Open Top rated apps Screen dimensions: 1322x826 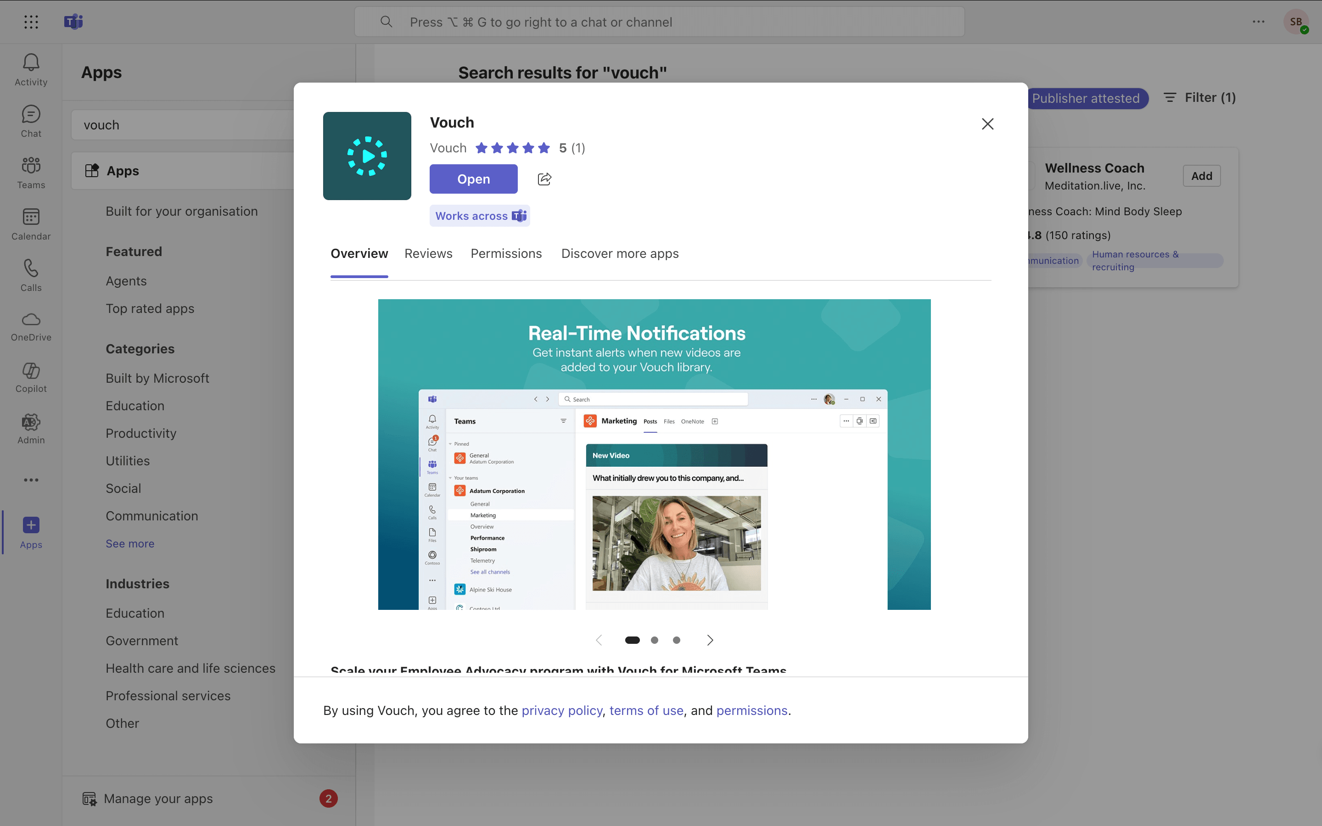(x=150, y=309)
